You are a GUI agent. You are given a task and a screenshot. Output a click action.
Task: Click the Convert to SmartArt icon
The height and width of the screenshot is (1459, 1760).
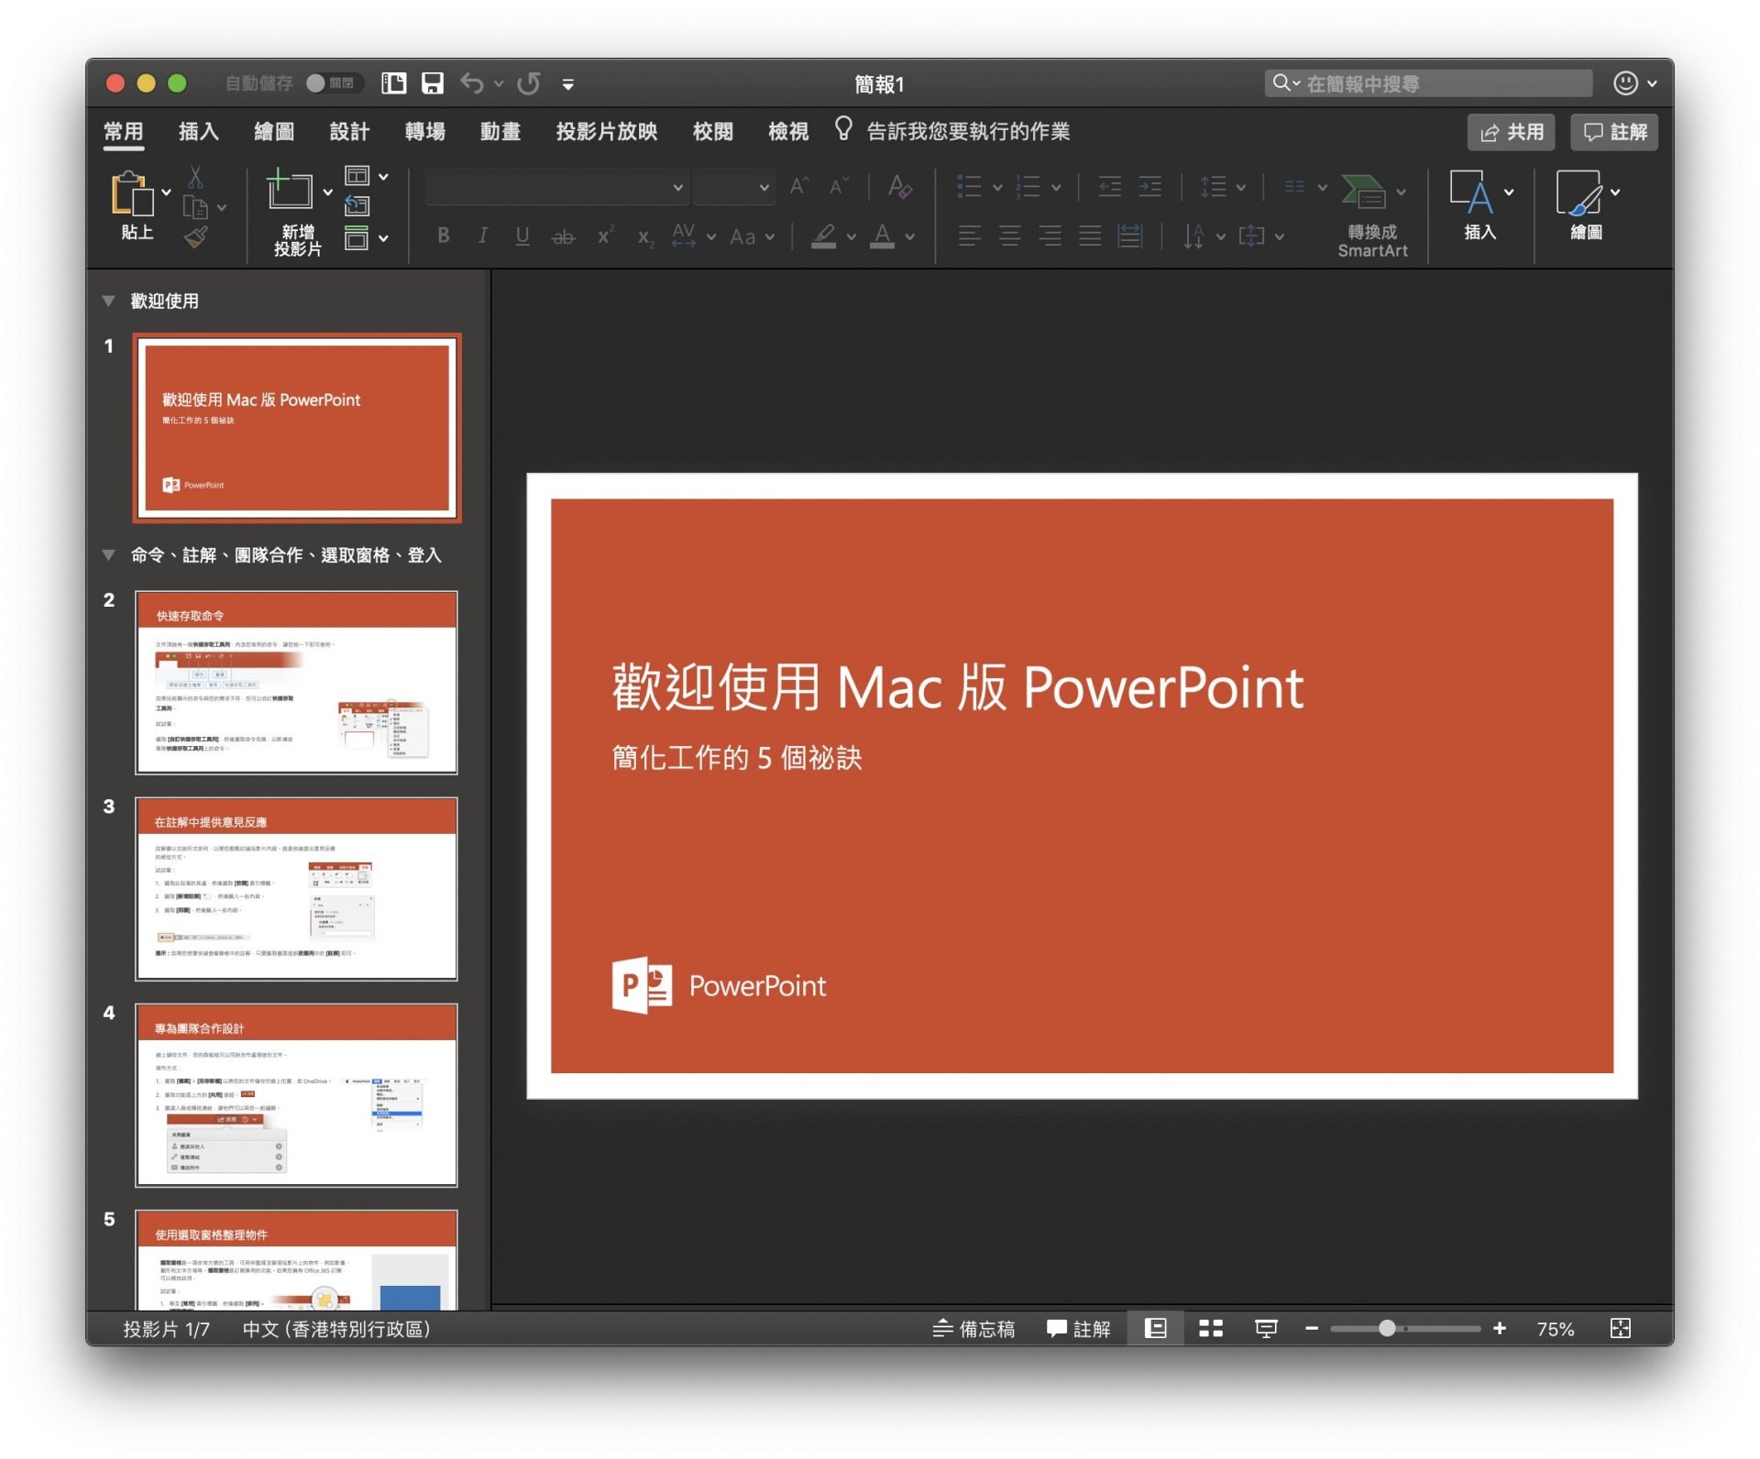click(x=1364, y=192)
